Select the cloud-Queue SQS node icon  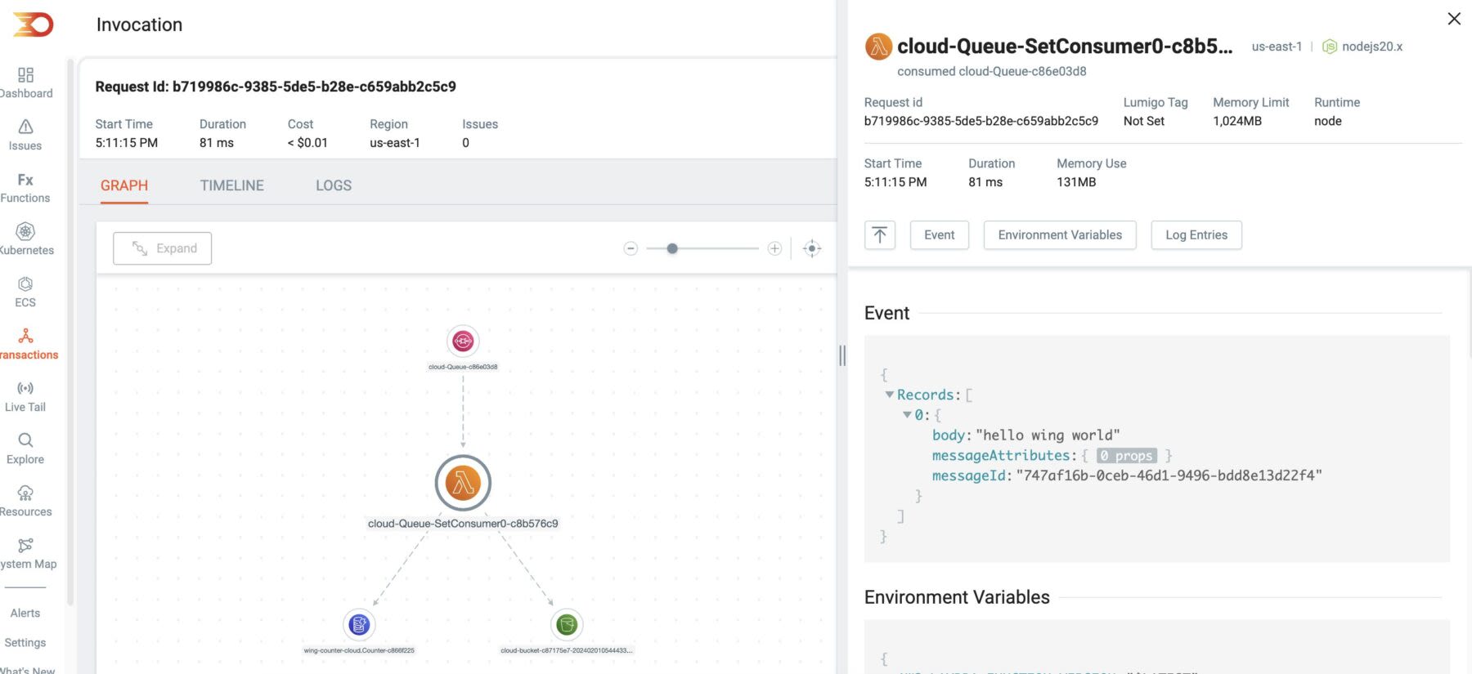click(x=463, y=341)
